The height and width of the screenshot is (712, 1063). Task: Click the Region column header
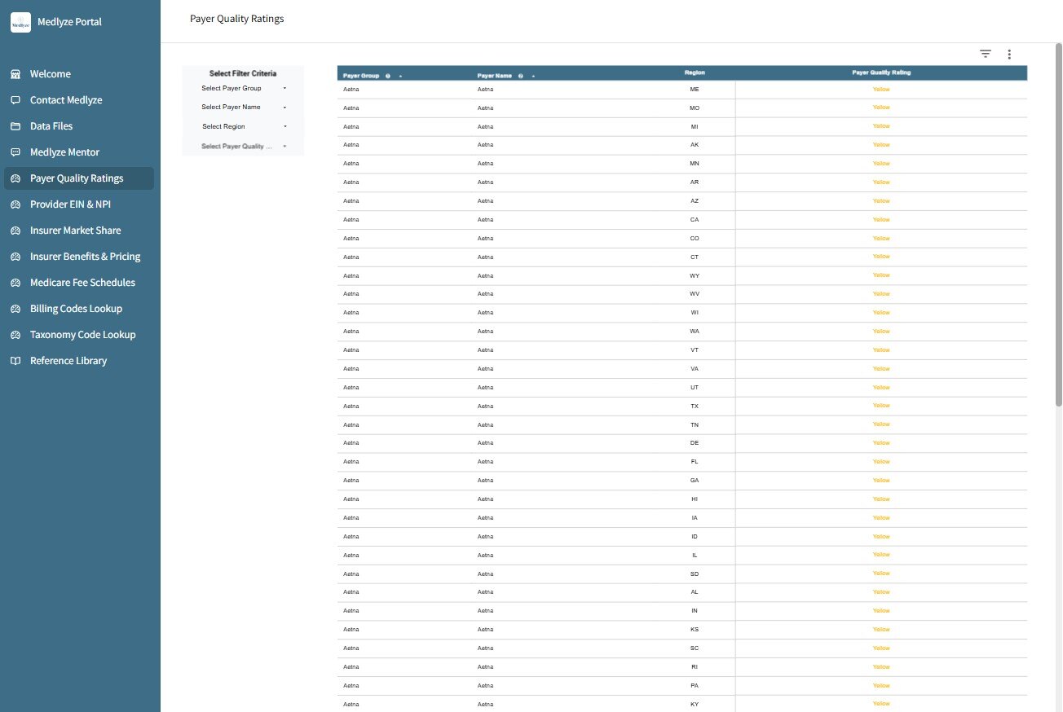pos(695,73)
